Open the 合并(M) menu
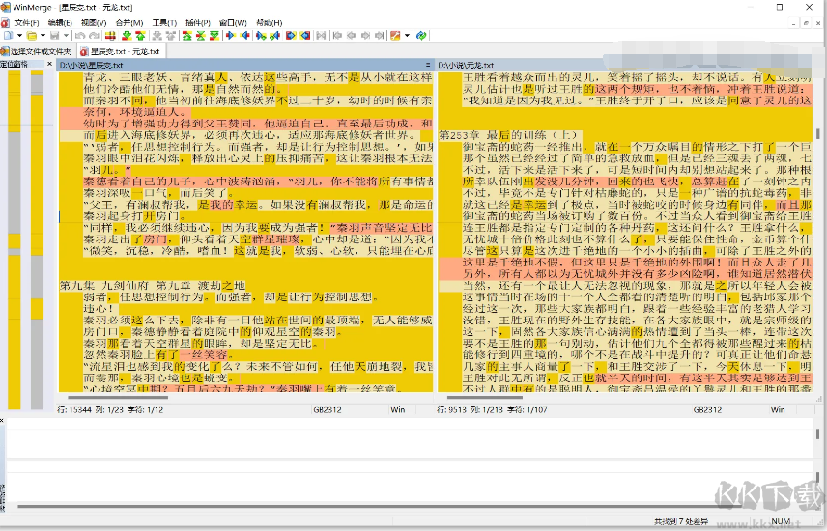Image resolution: width=827 pixels, height=531 pixels. [x=128, y=21]
